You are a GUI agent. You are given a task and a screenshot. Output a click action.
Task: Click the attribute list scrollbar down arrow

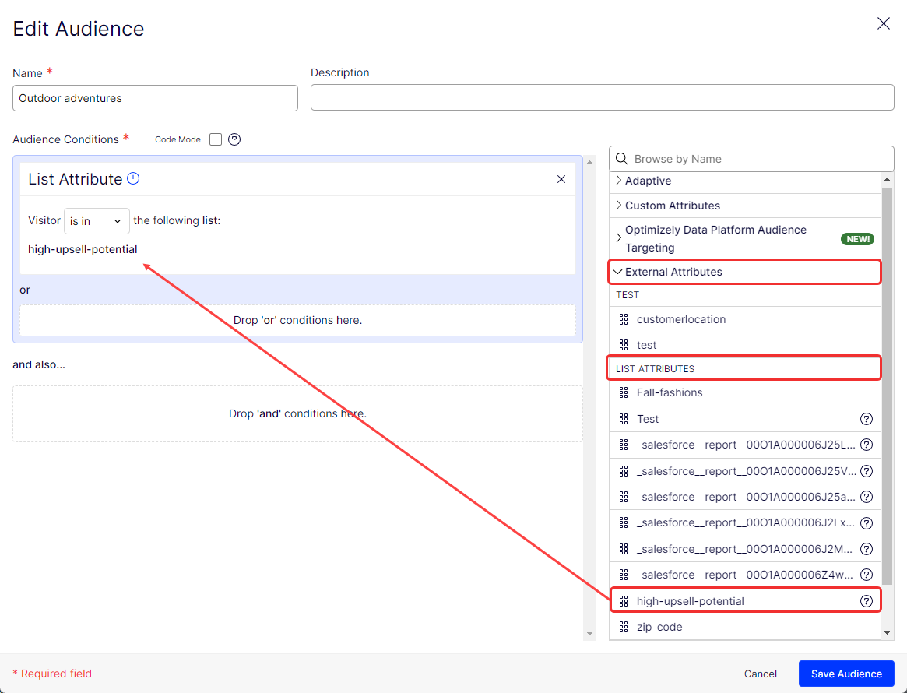[x=888, y=633]
